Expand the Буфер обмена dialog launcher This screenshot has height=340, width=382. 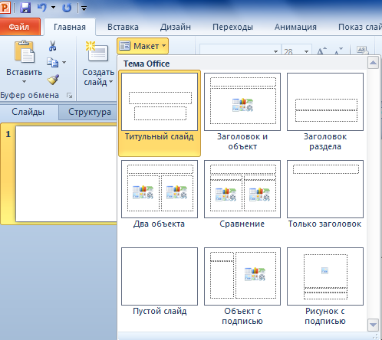pos(69,96)
